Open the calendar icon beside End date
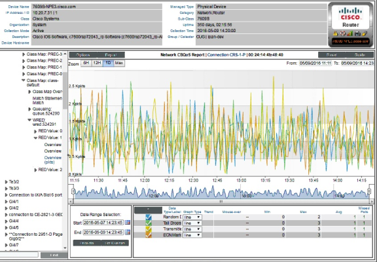Screen dimensions: 377x262 [128, 232]
